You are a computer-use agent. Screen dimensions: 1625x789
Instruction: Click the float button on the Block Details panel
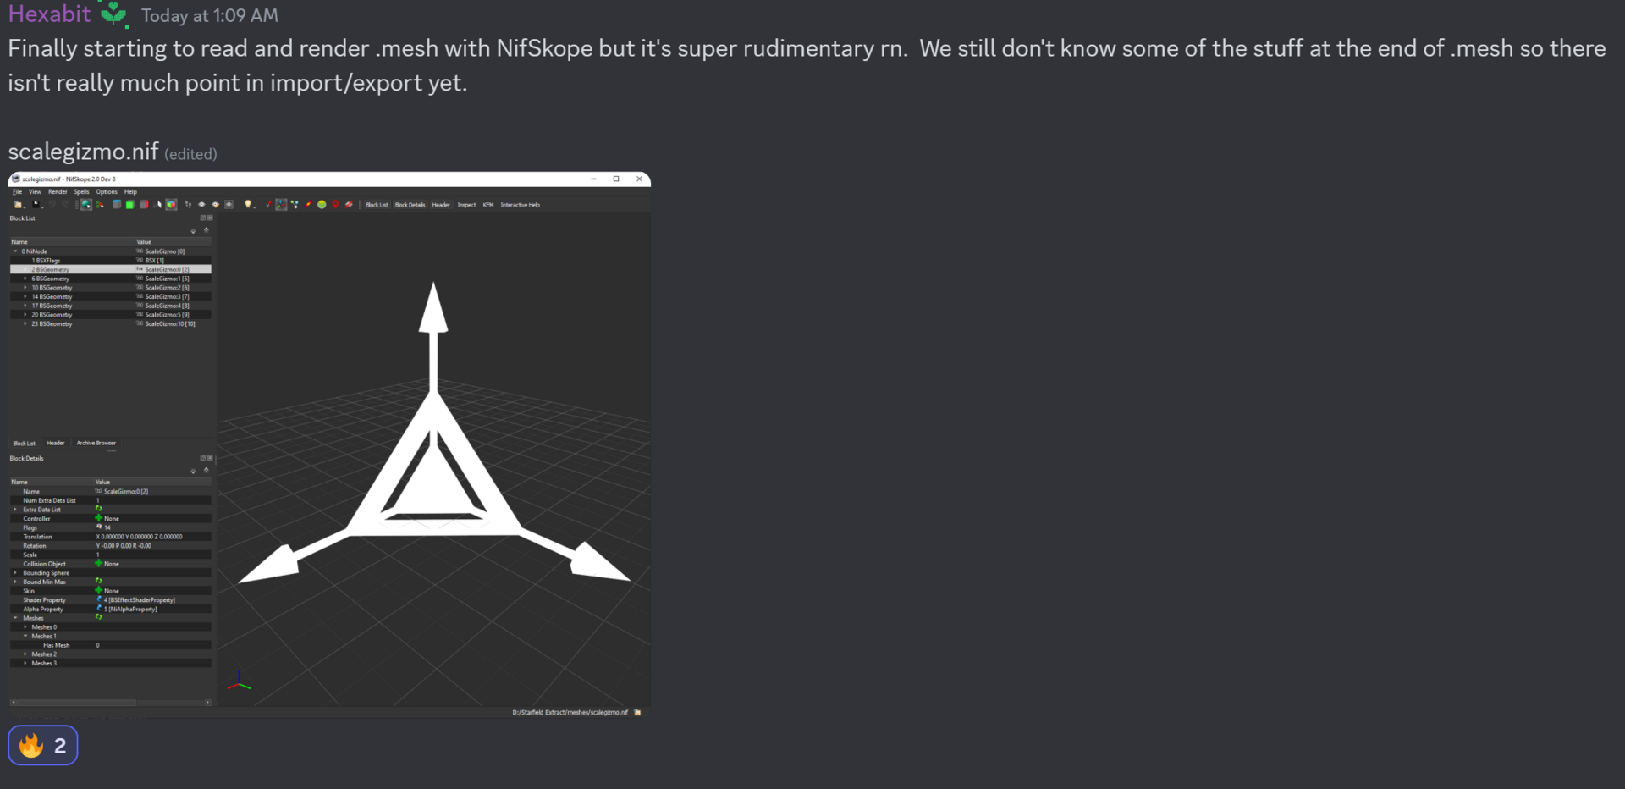[203, 458]
